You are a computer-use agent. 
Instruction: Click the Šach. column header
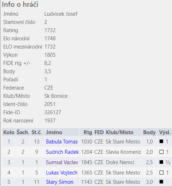pos(23,132)
